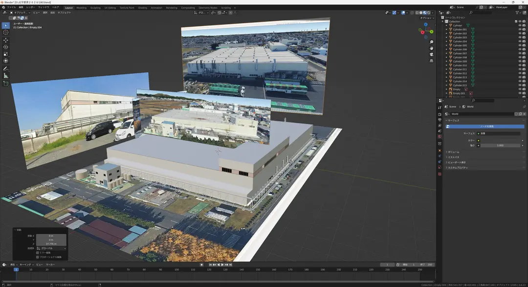528x287 pixels.
Task: Toggle the proportional editing checkbox in move panel
Action: click(37, 257)
